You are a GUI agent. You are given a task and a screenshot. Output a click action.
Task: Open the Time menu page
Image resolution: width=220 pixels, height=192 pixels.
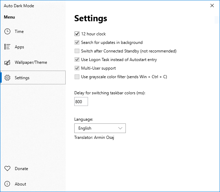19,32
